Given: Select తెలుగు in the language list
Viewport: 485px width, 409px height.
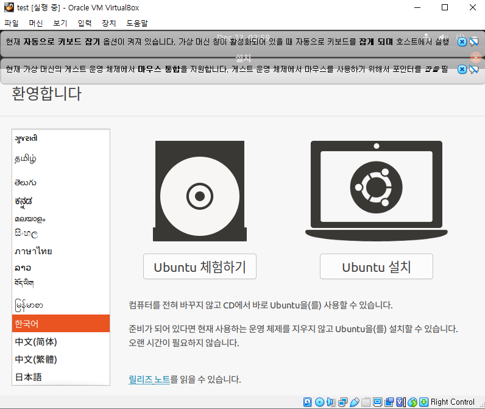Looking at the screenshot, I should [x=61, y=182].
